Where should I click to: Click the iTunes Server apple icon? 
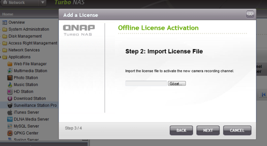[x=10, y=112]
